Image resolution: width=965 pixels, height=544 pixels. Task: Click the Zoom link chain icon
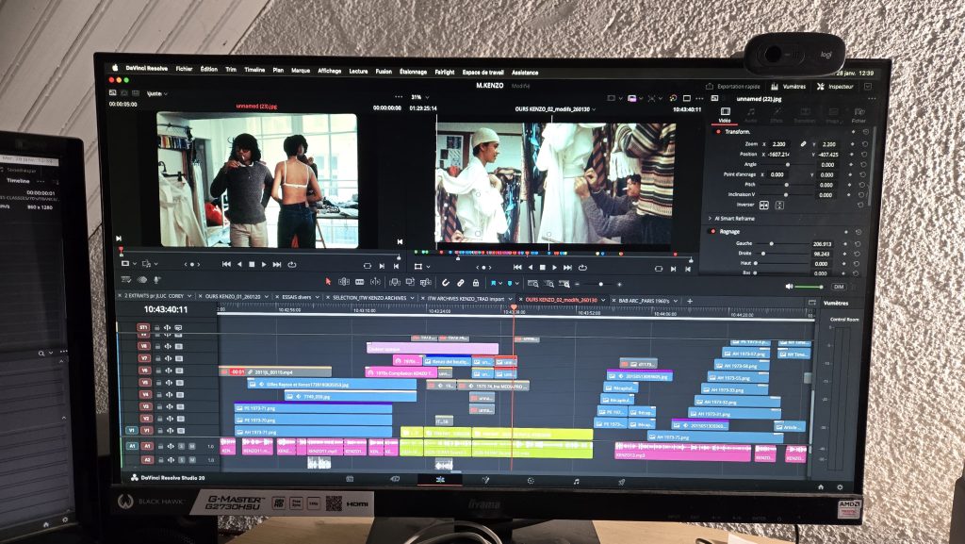(x=802, y=143)
